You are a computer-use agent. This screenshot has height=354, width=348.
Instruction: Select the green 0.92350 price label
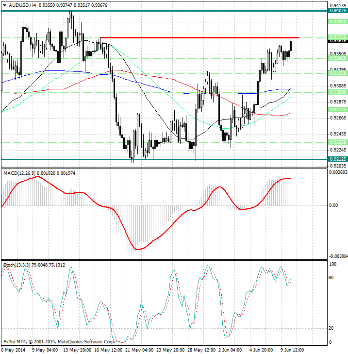(337, 142)
